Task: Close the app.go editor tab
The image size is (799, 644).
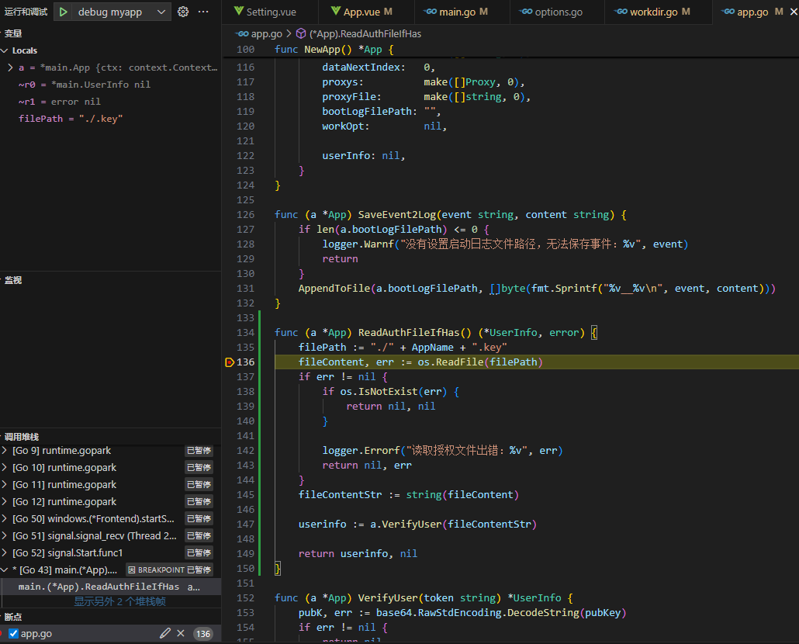Action: coord(794,12)
